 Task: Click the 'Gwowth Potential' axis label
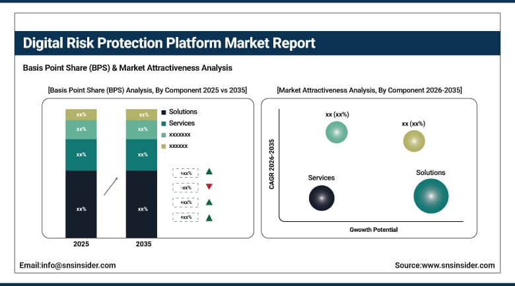click(374, 230)
